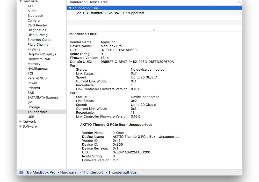The image size is (259, 182).
Task: Select Hardware RAID in the sidebar
Action: tap(39, 59)
